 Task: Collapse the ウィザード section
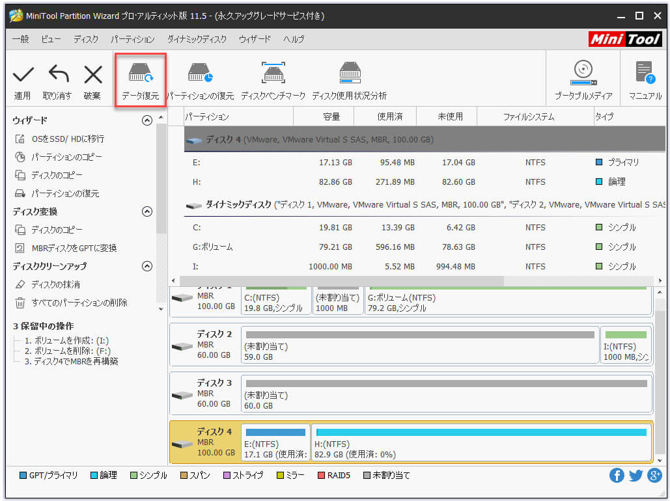pyautogui.click(x=147, y=120)
